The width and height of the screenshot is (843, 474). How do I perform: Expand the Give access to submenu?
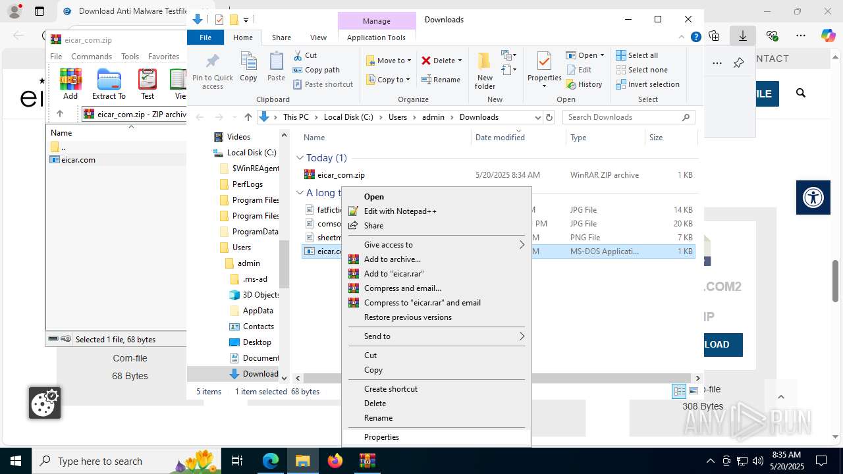point(437,245)
